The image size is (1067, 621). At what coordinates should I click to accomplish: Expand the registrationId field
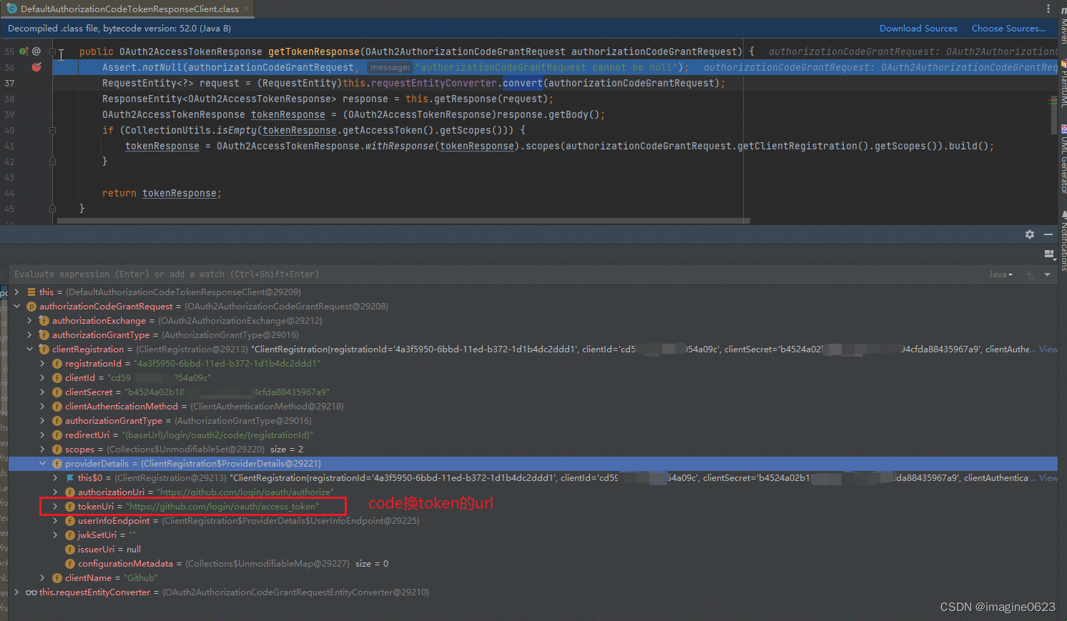(x=42, y=364)
